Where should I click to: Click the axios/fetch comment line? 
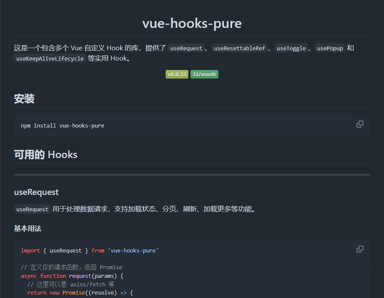71,284
